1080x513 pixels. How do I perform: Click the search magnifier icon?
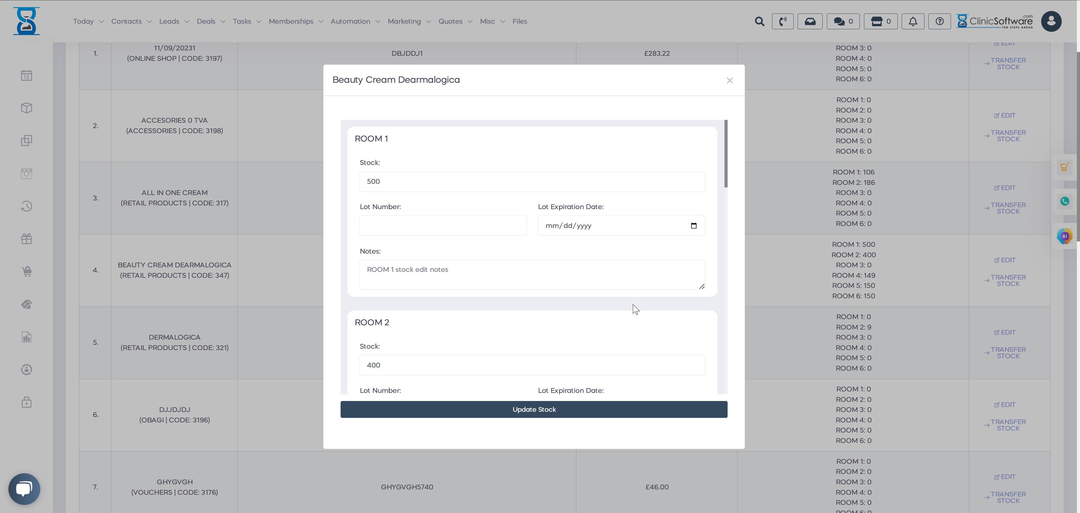pos(759,21)
